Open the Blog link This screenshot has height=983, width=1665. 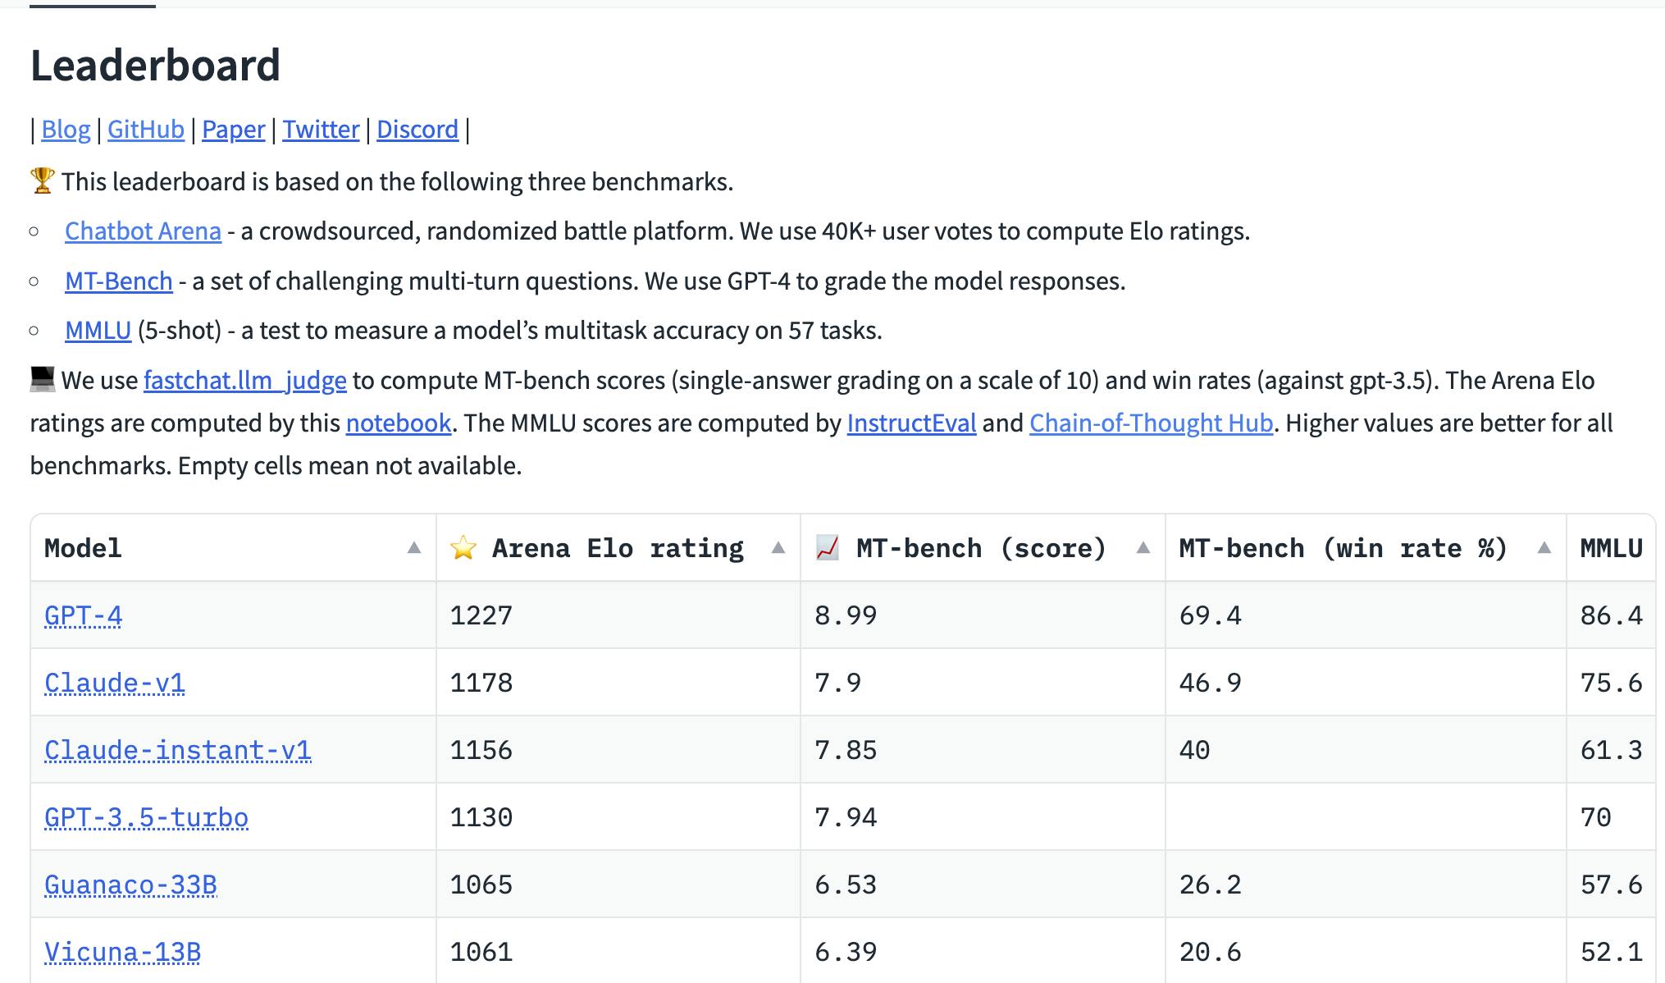(x=66, y=130)
